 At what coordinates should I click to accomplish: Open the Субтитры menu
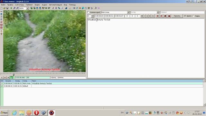19,5
